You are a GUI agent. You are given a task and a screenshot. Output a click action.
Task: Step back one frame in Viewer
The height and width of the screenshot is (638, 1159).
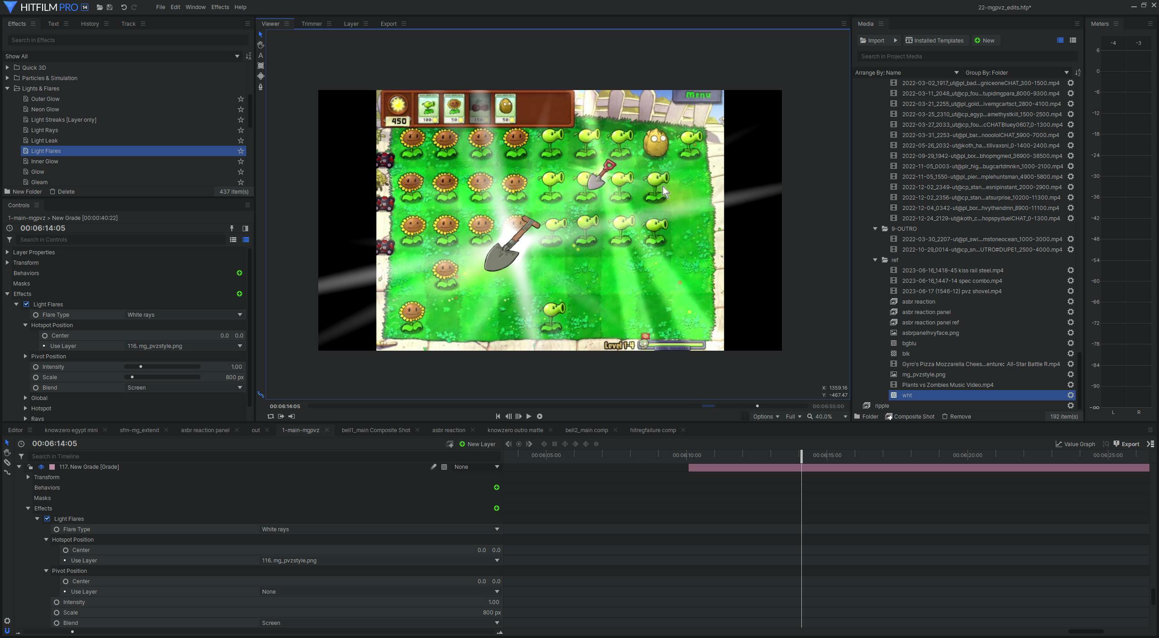pos(508,416)
